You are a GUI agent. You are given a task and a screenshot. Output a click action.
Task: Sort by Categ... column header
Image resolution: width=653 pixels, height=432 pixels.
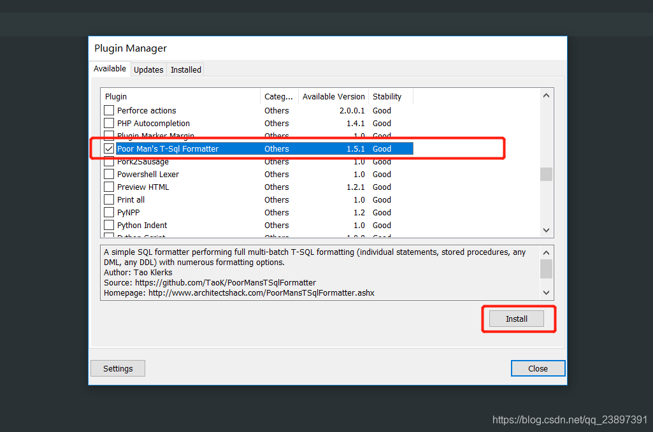point(279,96)
